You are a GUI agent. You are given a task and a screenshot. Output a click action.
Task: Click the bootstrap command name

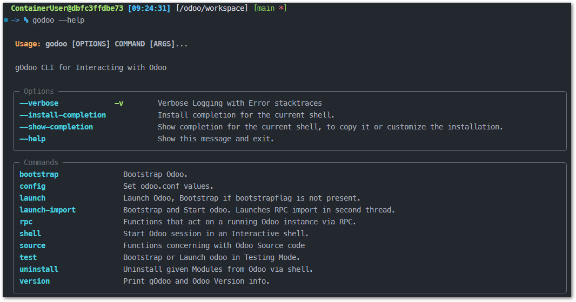[39, 174]
